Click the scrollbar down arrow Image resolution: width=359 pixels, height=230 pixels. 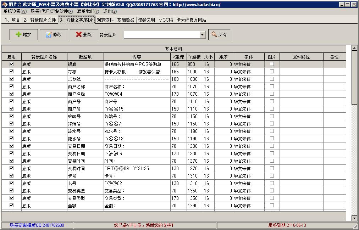point(354,218)
